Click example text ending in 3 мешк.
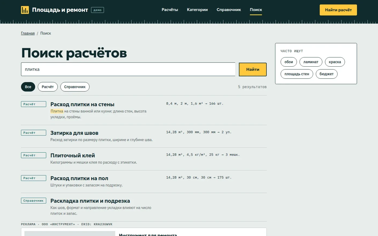378x236 pixels. (203, 155)
